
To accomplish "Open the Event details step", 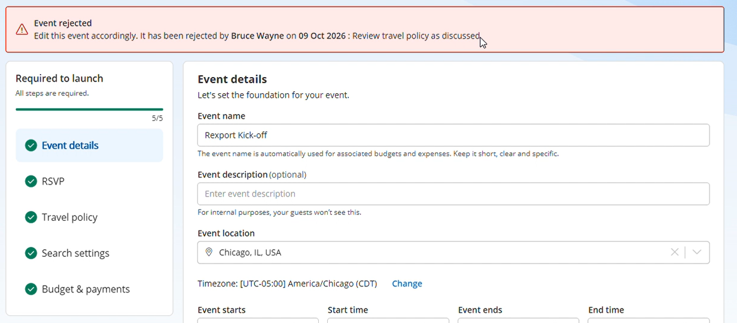I will (x=89, y=146).
